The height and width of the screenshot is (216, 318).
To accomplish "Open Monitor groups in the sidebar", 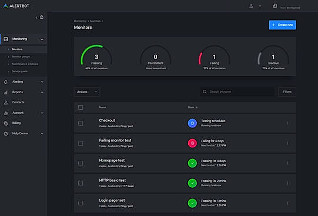I will click(21, 57).
